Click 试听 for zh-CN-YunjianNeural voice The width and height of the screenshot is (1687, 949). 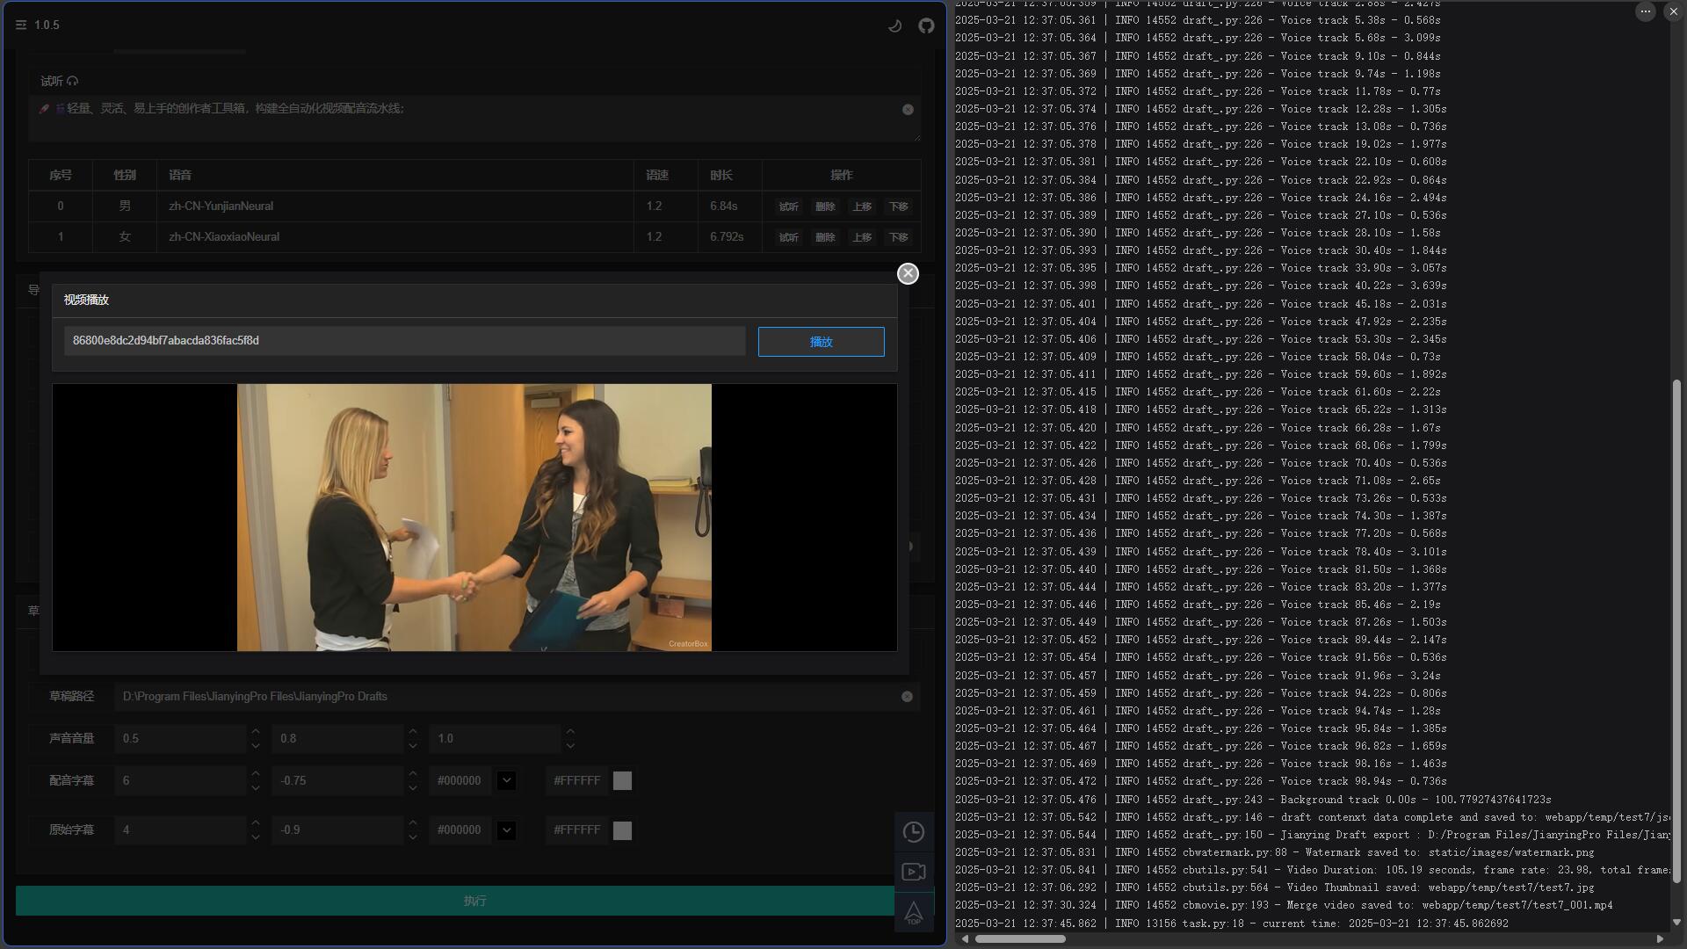point(788,206)
